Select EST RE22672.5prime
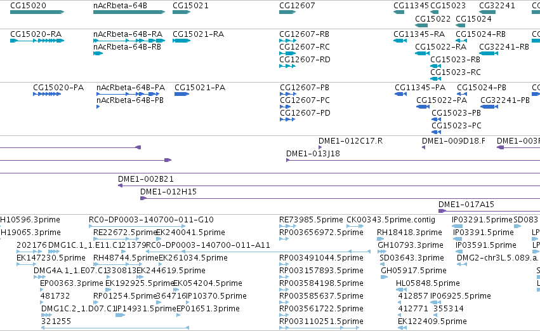The width and height of the screenshot is (540, 331). click(x=125, y=233)
